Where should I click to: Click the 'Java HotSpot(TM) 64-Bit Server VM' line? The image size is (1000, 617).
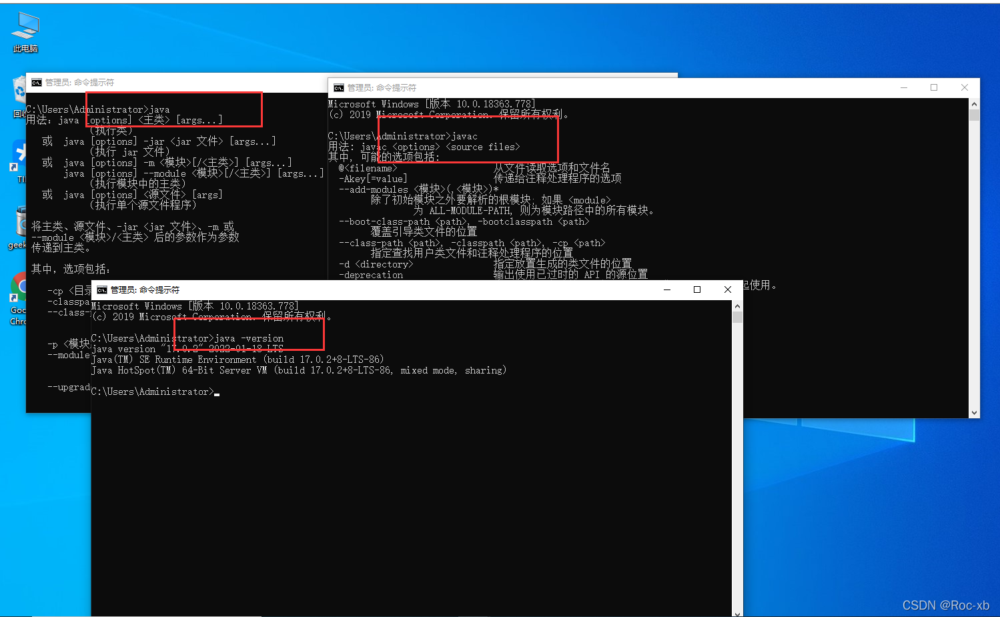pyautogui.click(x=299, y=370)
